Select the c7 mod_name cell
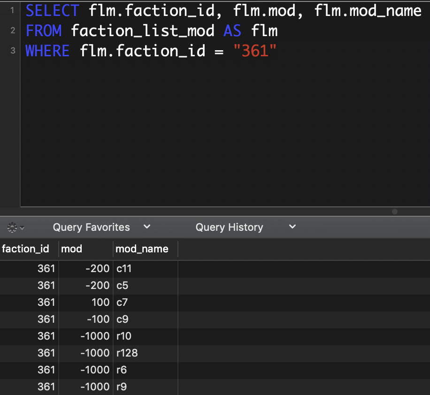The width and height of the screenshot is (430, 395). pyautogui.click(x=122, y=303)
